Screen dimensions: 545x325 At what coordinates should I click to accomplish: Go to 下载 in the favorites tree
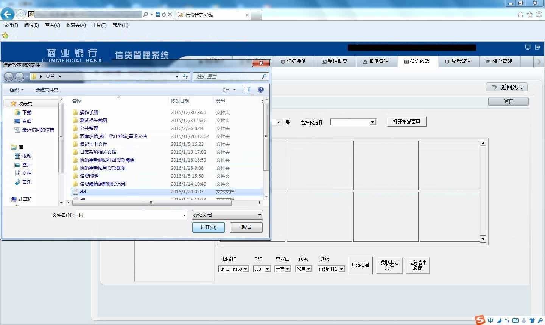[27, 113]
